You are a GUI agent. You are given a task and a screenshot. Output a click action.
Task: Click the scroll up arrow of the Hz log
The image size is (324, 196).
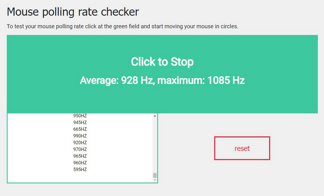155,116
